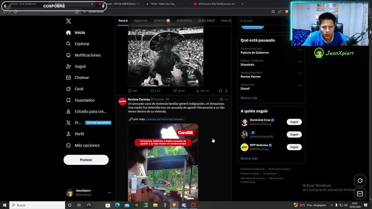Viewport: 372px width, 209px height.
Task: Show more trends under Qué está pasando
Action: point(249,98)
